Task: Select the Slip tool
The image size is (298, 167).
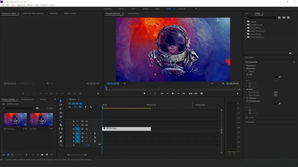Action: pyautogui.click(x=61, y=129)
